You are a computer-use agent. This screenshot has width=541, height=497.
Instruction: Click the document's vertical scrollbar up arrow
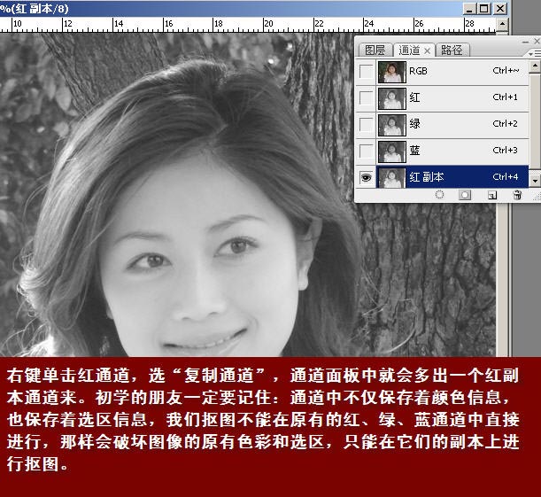coord(501,25)
